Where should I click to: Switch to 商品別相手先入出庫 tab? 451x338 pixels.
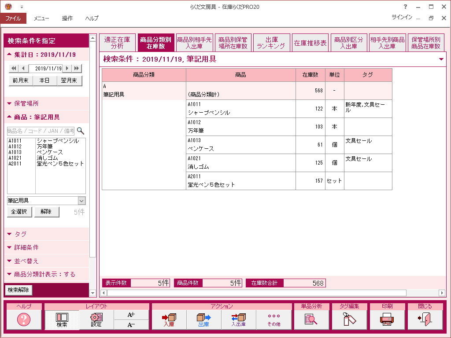click(194, 43)
